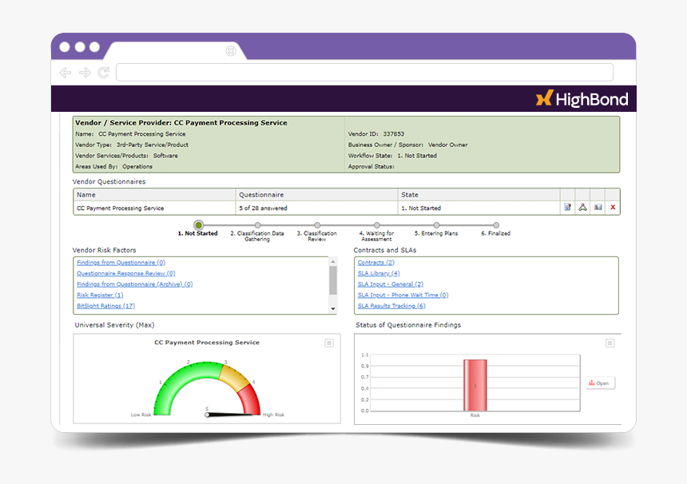Click the report chart icon in questionnaire row
This screenshot has height=484, width=687.
click(598, 207)
